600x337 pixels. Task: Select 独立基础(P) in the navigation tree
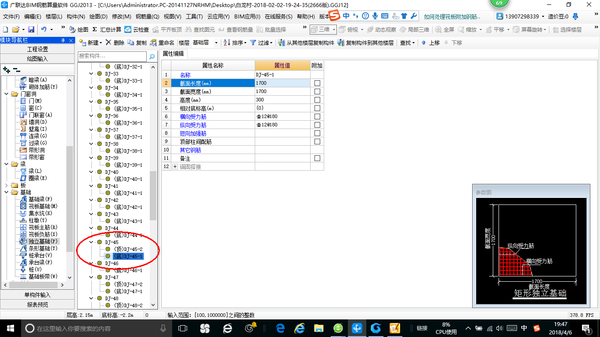[x=39, y=241]
